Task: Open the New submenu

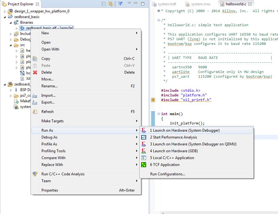Action: (86, 33)
